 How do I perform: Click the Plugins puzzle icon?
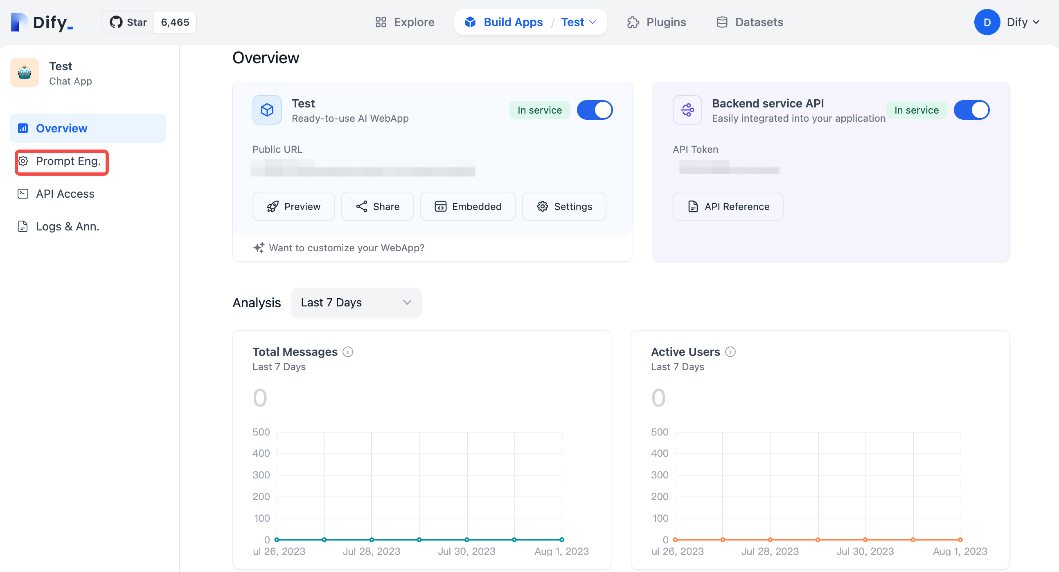633,22
